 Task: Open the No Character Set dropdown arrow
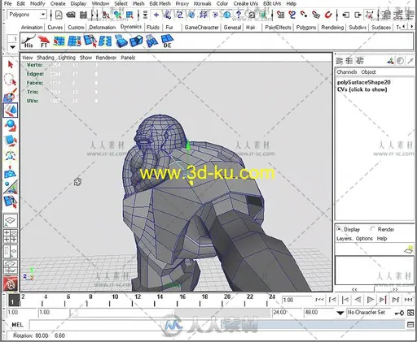point(340,313)
